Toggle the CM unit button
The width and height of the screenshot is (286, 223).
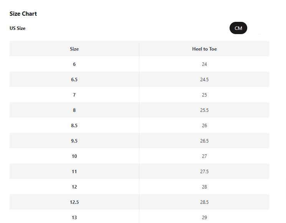point(238,28)
